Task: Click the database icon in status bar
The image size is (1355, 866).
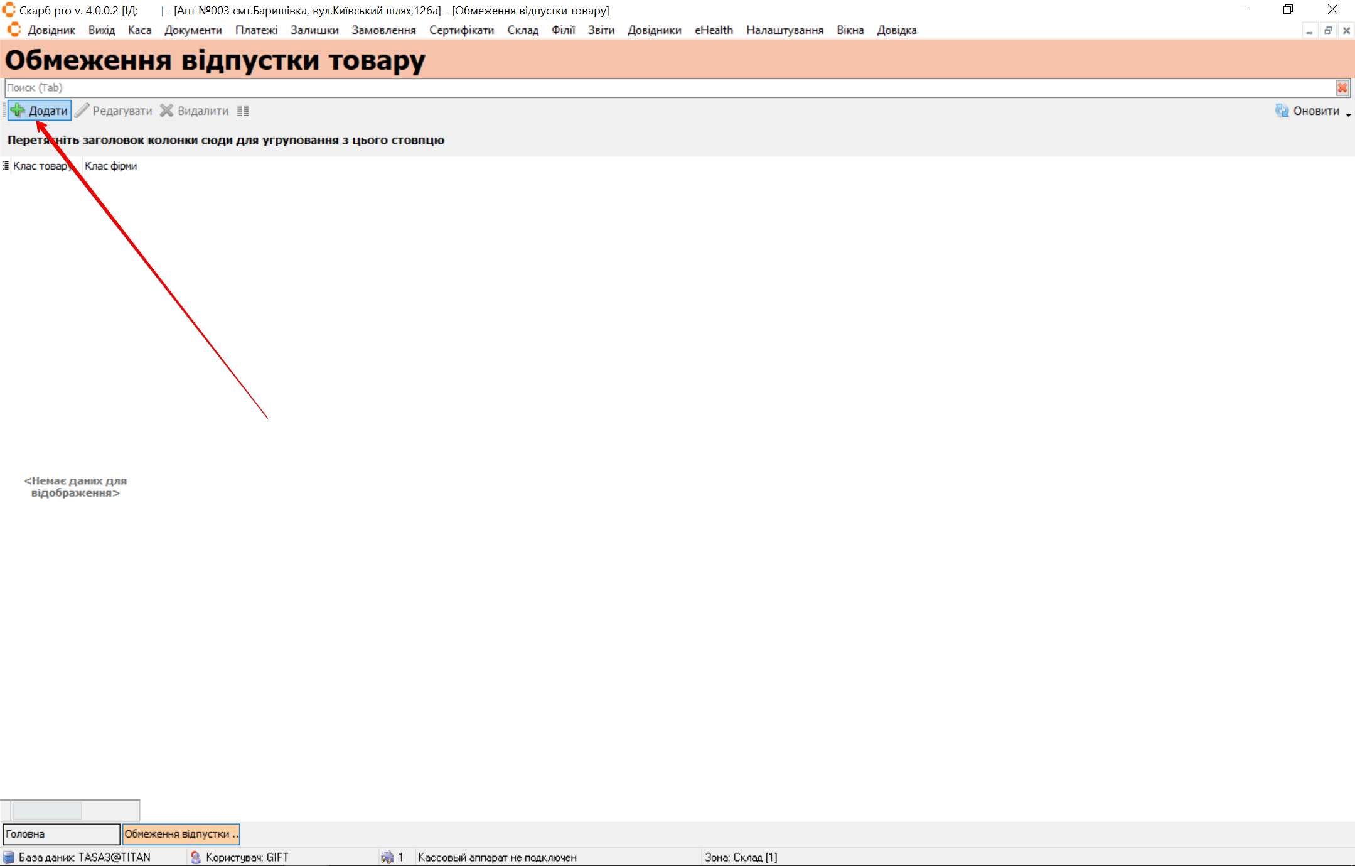Action: [8, 857]
